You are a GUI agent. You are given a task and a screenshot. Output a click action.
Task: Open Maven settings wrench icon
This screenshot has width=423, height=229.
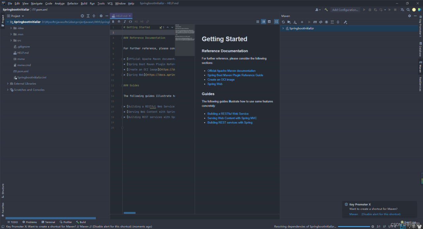coord(345,22)
